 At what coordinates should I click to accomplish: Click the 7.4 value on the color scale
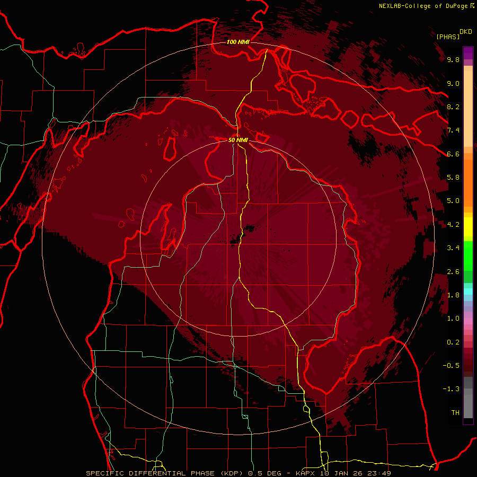point(453,130)
